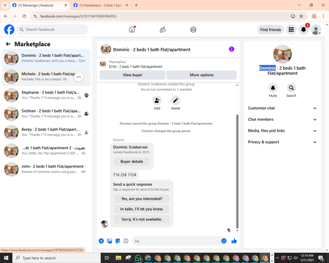This screenshot has width=329, height=263.
Task: Open the John conversation in the list
Action: (46, 169)
